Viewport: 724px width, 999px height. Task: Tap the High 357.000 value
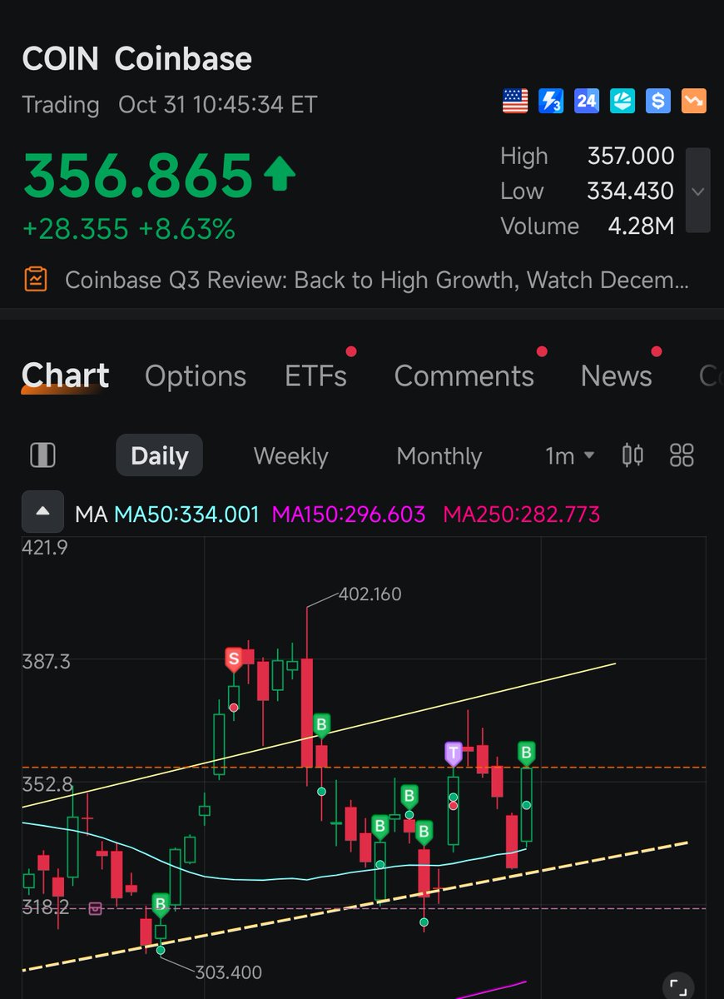click(631, 156)
